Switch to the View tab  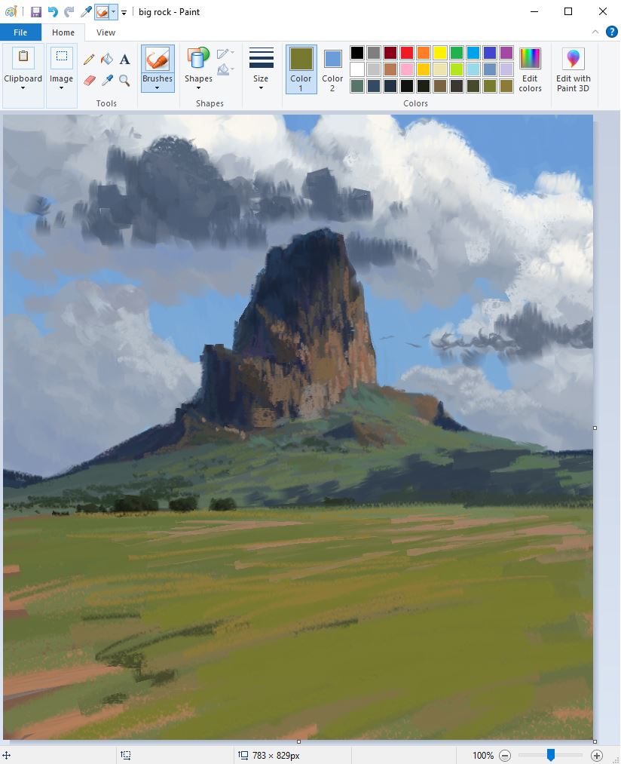pos(106,32)
